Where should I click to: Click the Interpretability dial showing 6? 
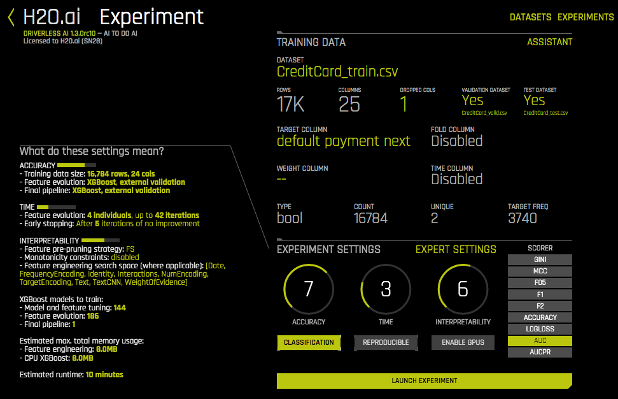click(463, 289)
